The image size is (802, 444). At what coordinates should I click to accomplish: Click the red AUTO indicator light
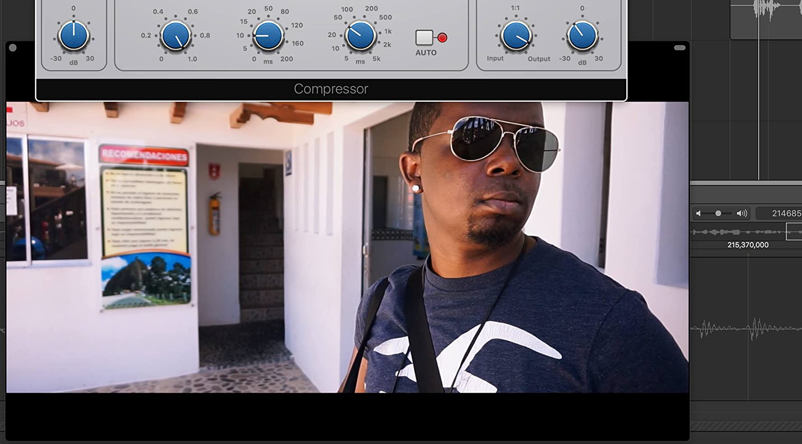pyautogui.click(x=442, y=38)
